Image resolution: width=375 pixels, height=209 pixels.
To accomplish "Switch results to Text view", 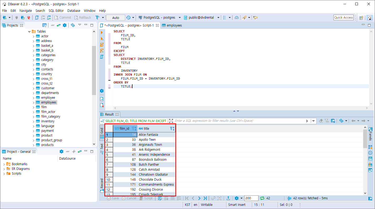I will (x=102, y=149).
